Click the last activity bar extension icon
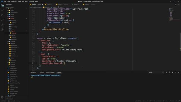181x102 pixels. [2, 30]
